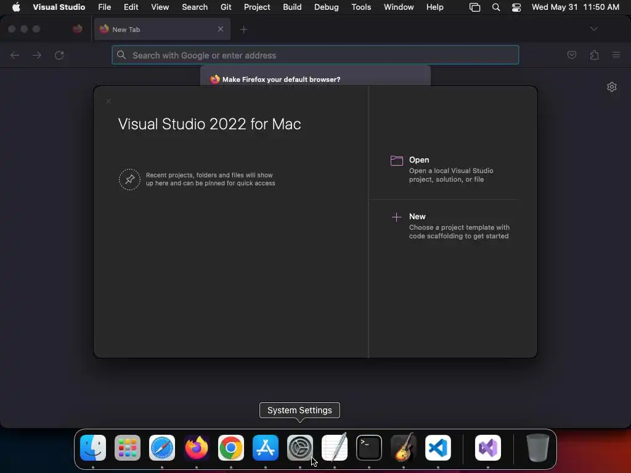The width and height of the screenshot is (631, 473).
Task: Select the New Tab tab in Firefox
Action: [x=162, y=30]
